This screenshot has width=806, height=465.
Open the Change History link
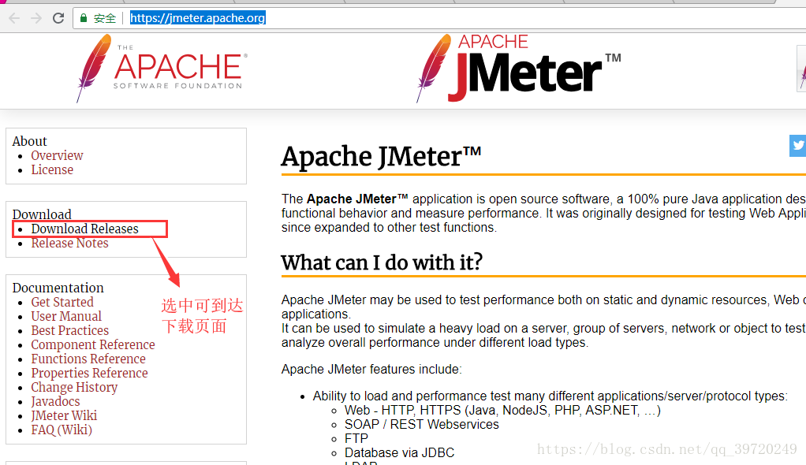click(x=74, y=388)
